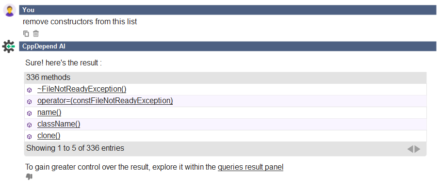This screenshot has width=440, height=189.
Task: Click the CppDepend AI header bar
Action: 228,46
